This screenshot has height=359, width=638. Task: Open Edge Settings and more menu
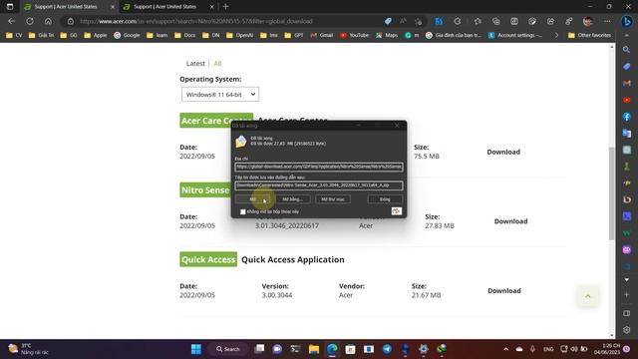(607, 21)
